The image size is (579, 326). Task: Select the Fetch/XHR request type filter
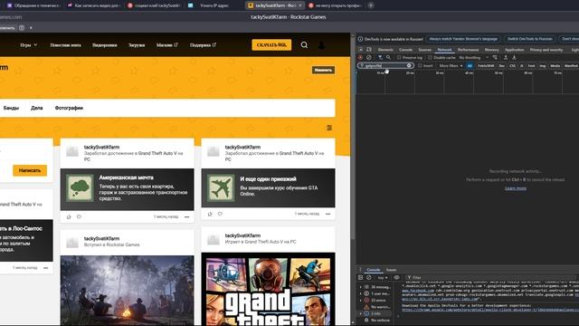[486, 66]
